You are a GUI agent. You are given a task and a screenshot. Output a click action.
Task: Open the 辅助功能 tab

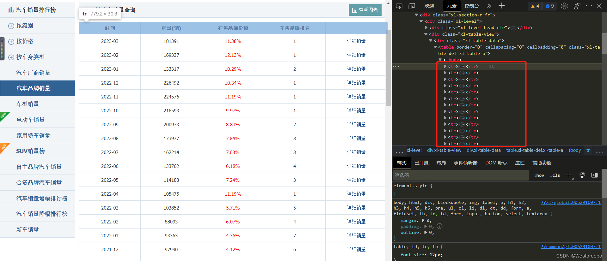pyautogui.click(x=542, y=163)
